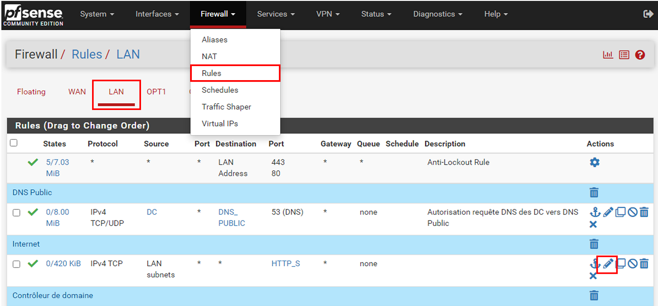The width and height of the screenshot is (658, 306).
Task: Edit the HTTP_S Internet rule with pencil icon
Action: (607, 263)
